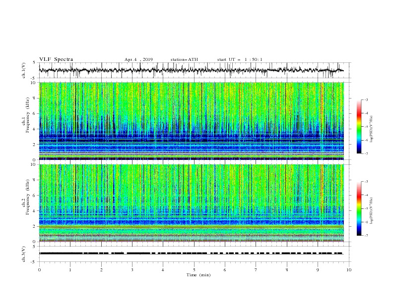Image resolution: width=393 pixels, height=303 pixels.
Task: Click the "10" frequency tick of ch.2 spectrogram
Action: (x=34, y=164)
